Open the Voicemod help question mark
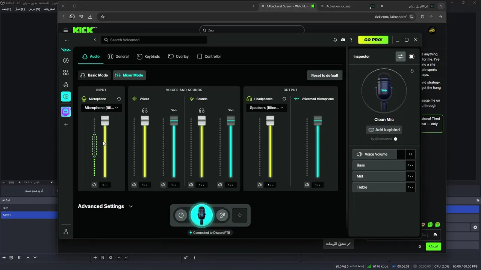This screenshot has width=481, height=270. click(351, 40)
